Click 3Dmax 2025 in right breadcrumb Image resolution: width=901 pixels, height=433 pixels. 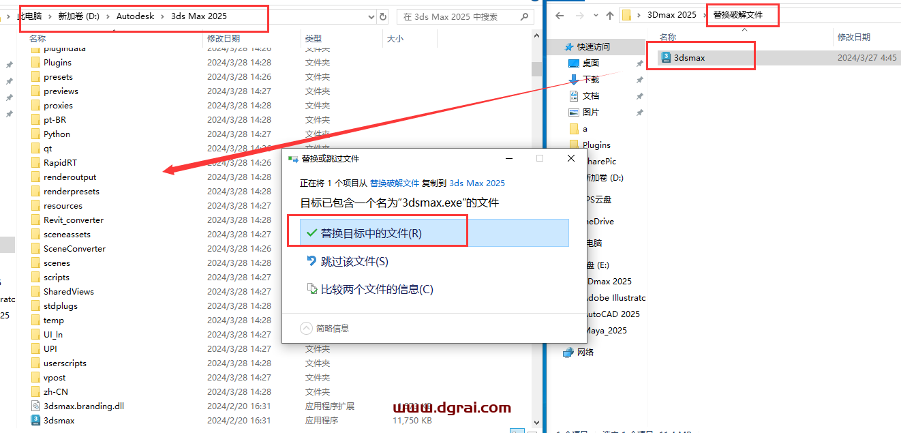pos(672,15)
